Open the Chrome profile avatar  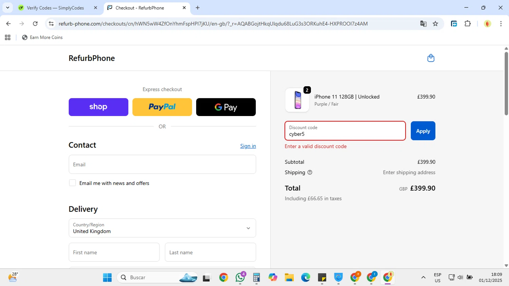(487, 24)
